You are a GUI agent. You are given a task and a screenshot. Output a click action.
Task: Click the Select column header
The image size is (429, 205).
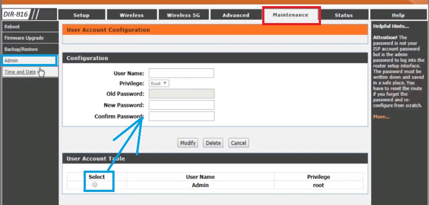[97, 177]
